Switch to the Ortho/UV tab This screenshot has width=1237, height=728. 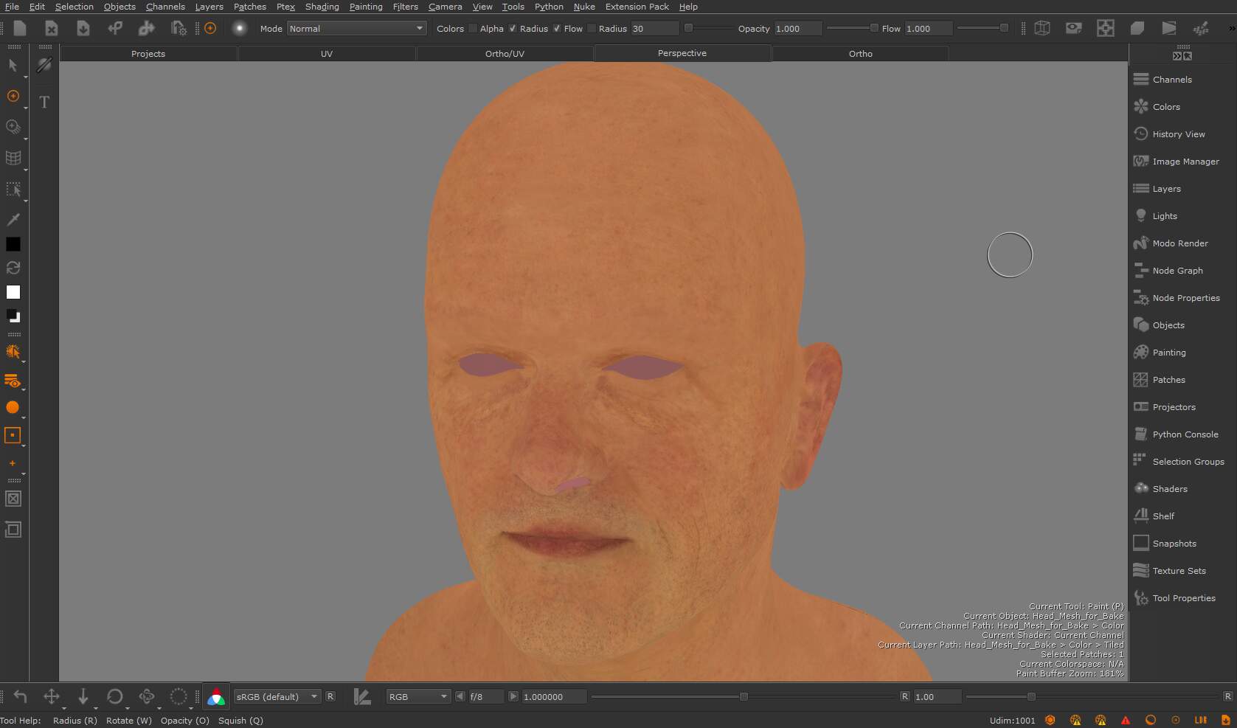pyautogui.click(x=505, y=54)
